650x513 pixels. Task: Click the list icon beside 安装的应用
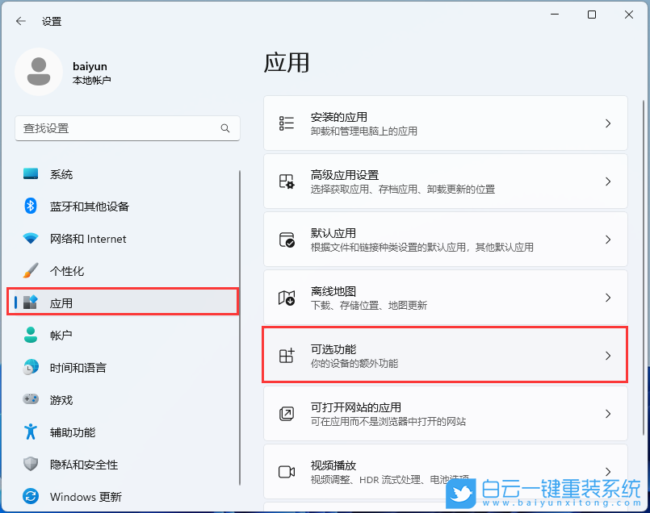click(x=287, y=123)
